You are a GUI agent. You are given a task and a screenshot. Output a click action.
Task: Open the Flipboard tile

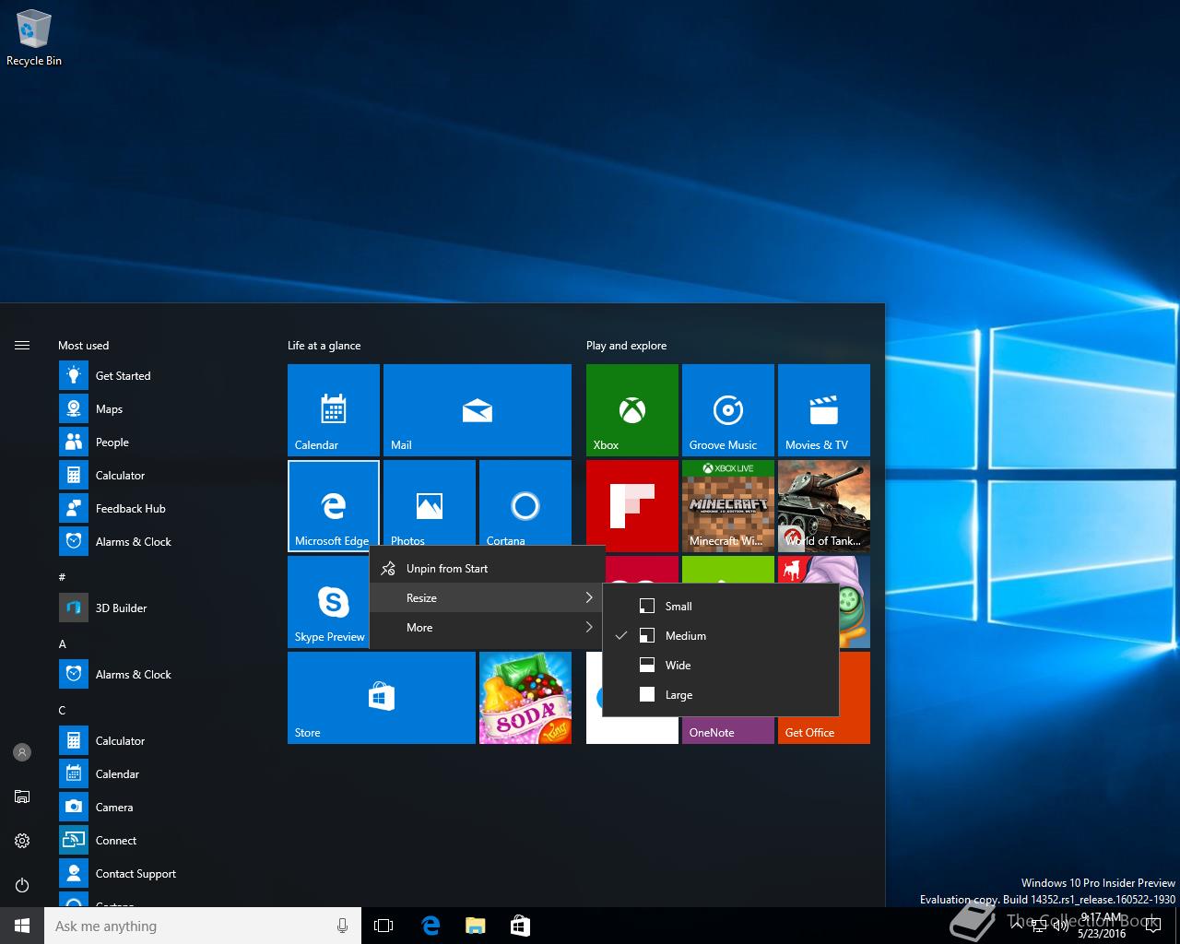[x=632, y=506]
